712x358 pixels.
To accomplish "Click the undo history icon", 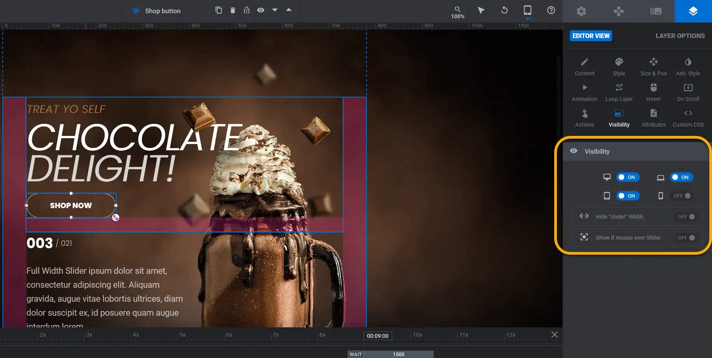I will coord(504,10).
